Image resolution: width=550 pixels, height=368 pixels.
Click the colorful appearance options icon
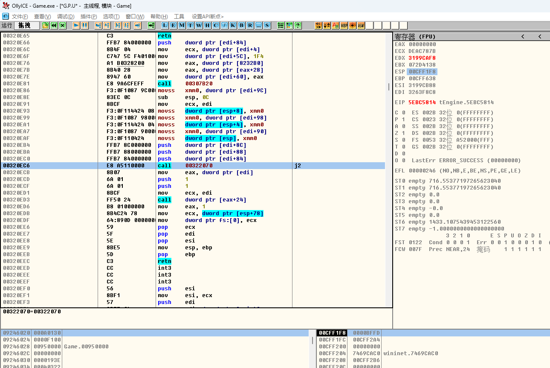289,25
